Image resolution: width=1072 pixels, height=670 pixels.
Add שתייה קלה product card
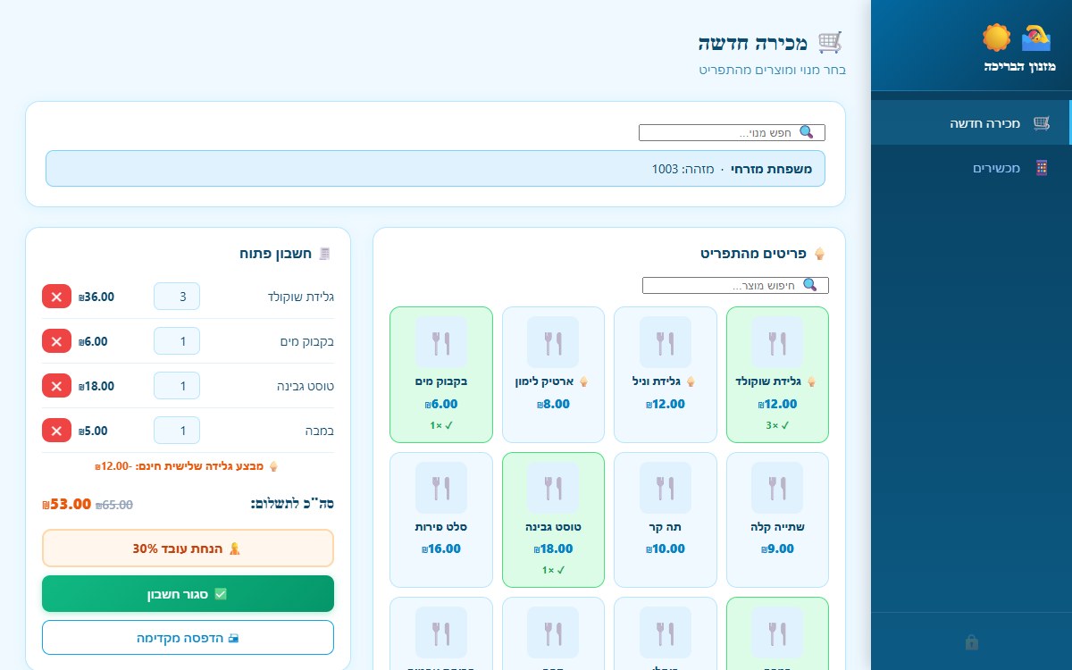777,520
